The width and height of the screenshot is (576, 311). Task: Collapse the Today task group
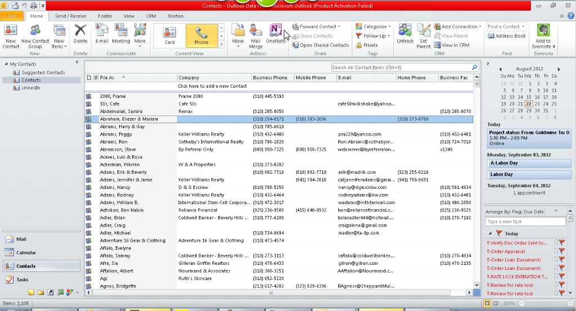point(489,233)
